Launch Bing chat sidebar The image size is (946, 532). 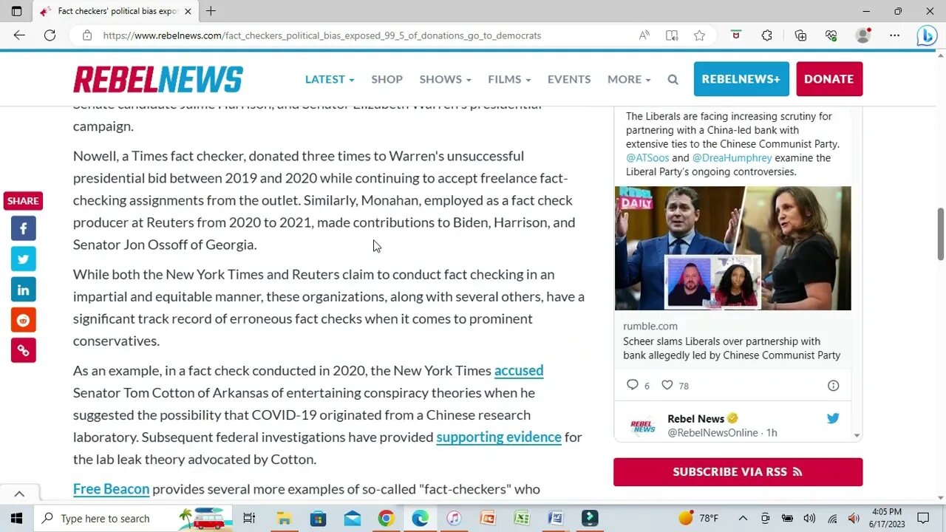[927, 35]
